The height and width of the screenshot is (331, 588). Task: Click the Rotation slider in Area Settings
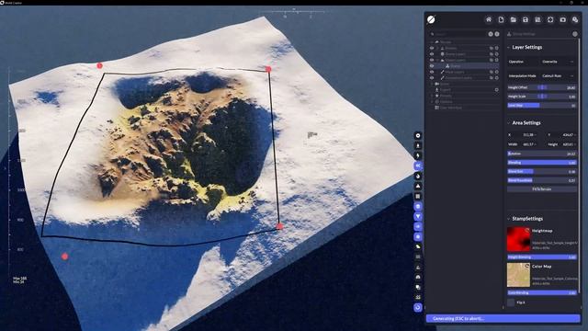(542, 154)
